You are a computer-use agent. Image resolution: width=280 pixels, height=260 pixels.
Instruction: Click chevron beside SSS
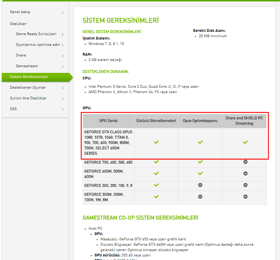click(x=62, y=109)
